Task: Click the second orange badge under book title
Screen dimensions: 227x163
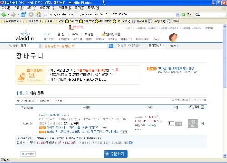Action: (42, 132)
